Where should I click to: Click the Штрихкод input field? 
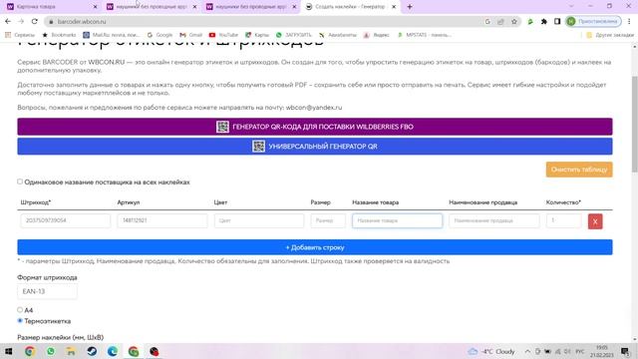point(66,220)
